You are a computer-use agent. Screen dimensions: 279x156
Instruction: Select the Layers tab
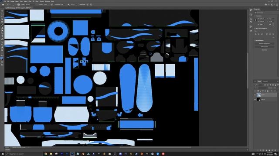pyautogui.click(x=260, y=81)
